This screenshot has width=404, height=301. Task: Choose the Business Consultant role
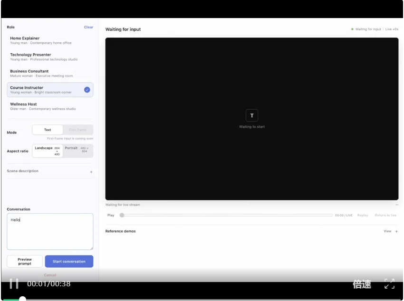point(50,73)
